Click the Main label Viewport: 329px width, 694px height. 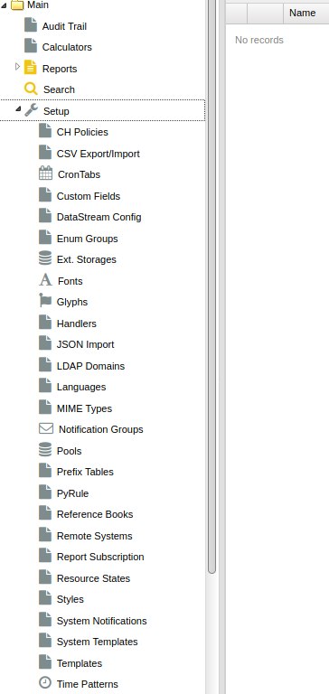[38, 5]
